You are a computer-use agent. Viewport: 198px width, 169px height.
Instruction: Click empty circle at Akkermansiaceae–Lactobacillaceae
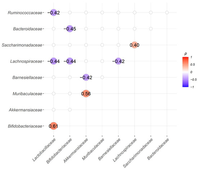click(x=54, y=110)
